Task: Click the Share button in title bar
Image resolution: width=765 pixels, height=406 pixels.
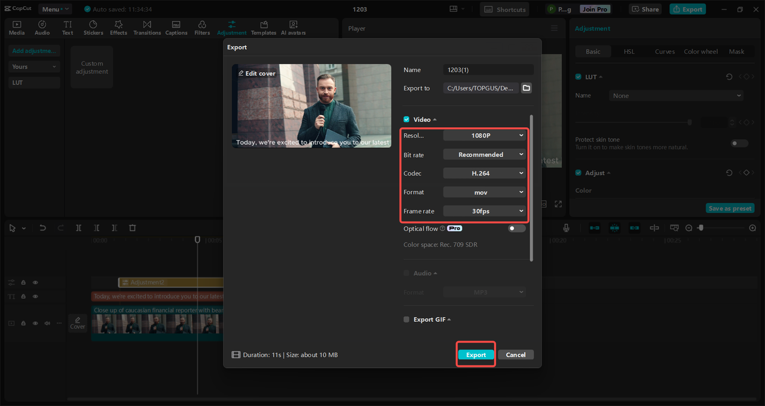Action: point(645,9)
